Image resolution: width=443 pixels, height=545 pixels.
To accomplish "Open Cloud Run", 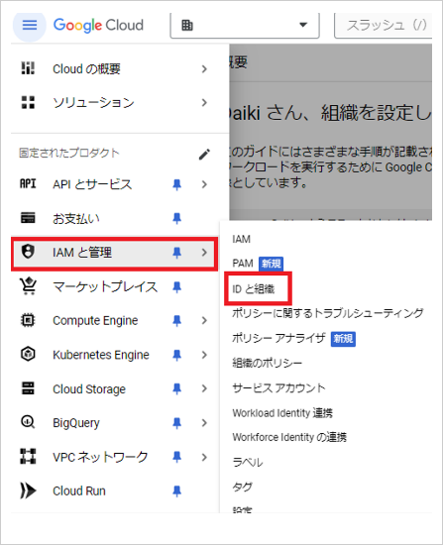I will [79, 491].
